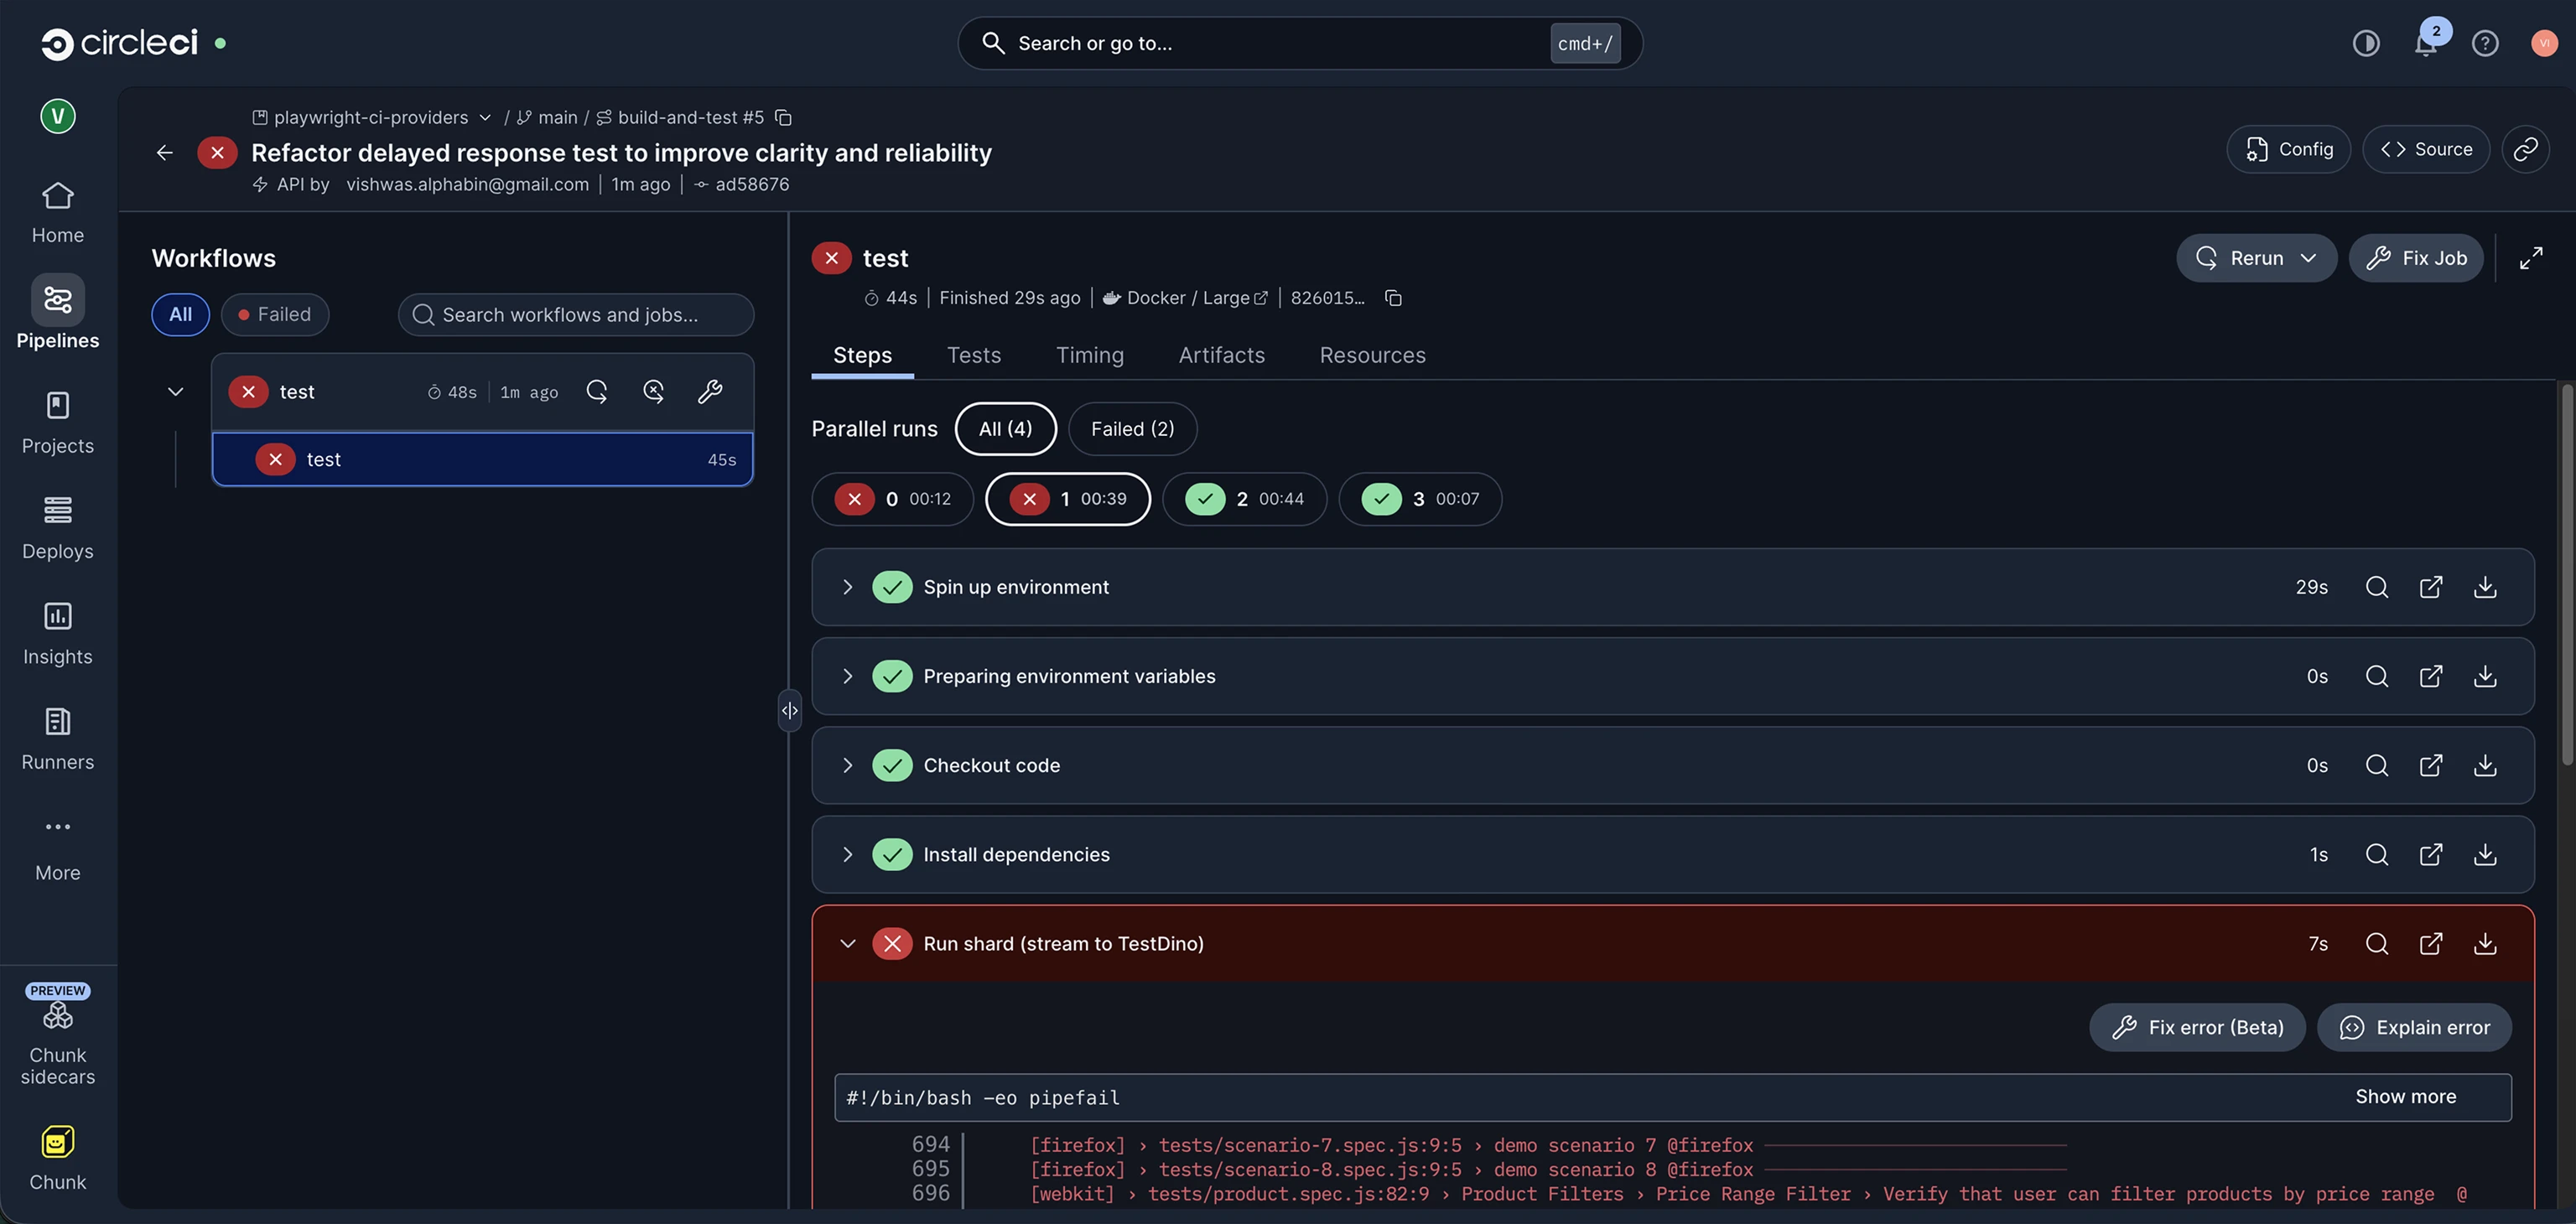Show Failed (2) parallel runs
Viewport: 2576px width, 1224px height.
(x=1132, y=428)
